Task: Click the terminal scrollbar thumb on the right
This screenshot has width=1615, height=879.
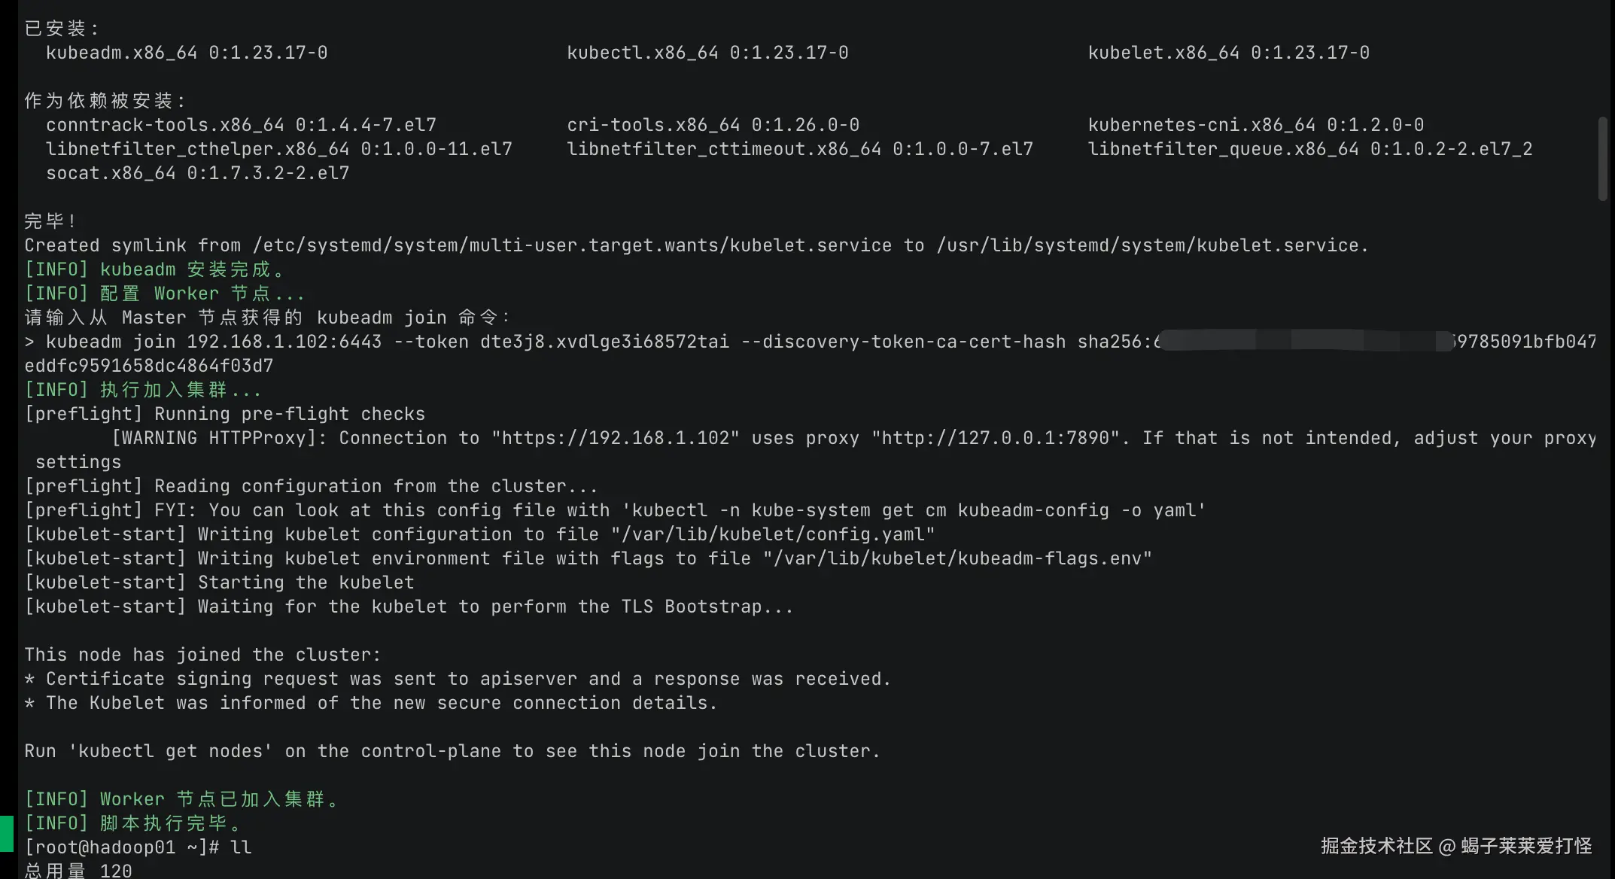Action: coord(1602,158)
